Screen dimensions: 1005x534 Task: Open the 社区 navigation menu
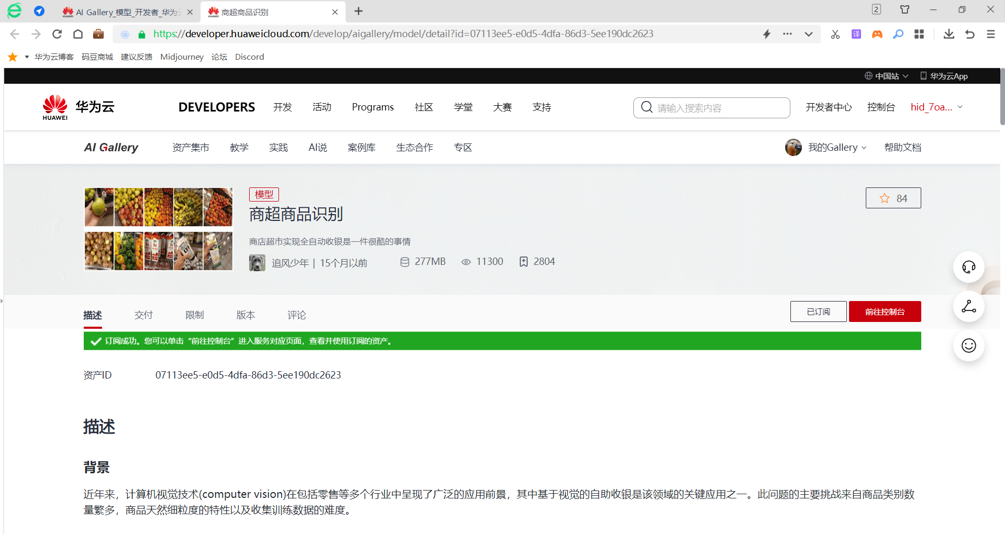click(424, 107)
